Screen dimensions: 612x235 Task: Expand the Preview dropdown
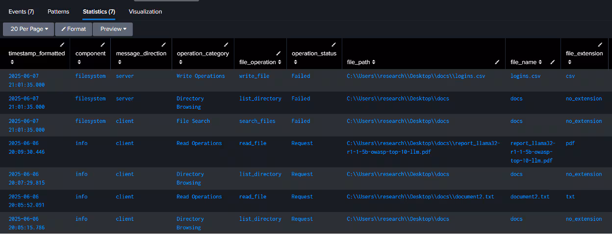113,29
